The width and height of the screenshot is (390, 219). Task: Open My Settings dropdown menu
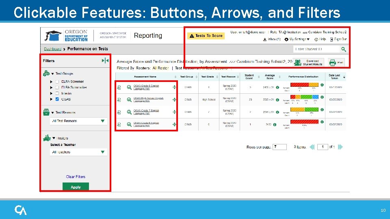point(297,39)
